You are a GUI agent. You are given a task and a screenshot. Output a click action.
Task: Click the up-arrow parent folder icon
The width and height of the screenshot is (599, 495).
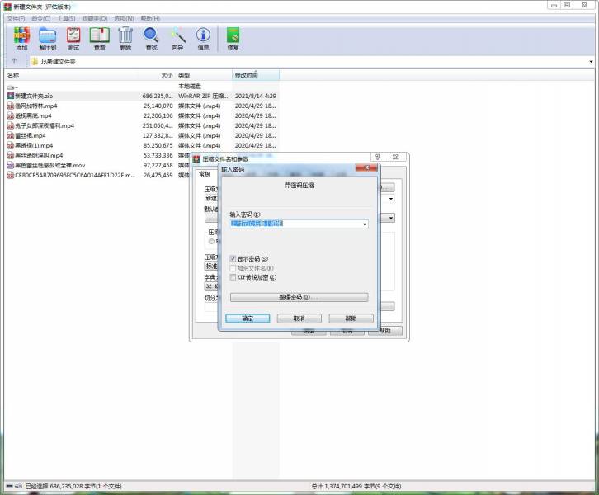point(14,61)
